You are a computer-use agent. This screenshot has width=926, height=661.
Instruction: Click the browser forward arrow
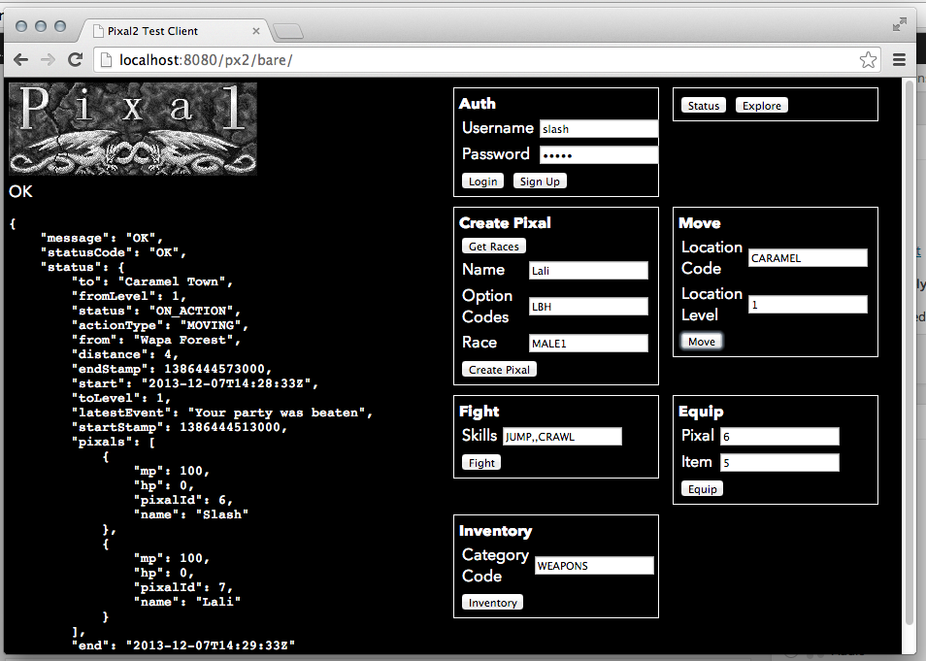click(x=48, y=60)
